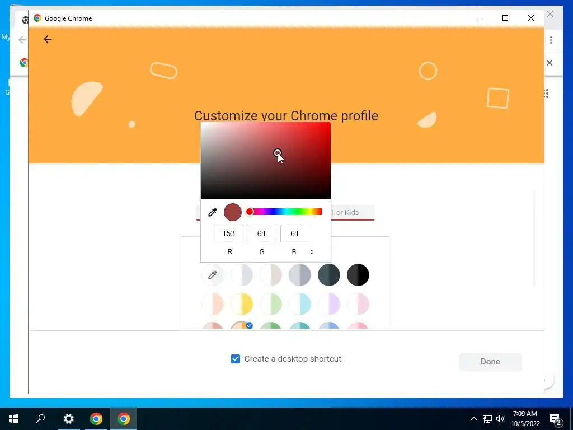Select the peach theme swatch
This screenshot has height=430, width=573.
pyautogui.click(x=212, y=304)
